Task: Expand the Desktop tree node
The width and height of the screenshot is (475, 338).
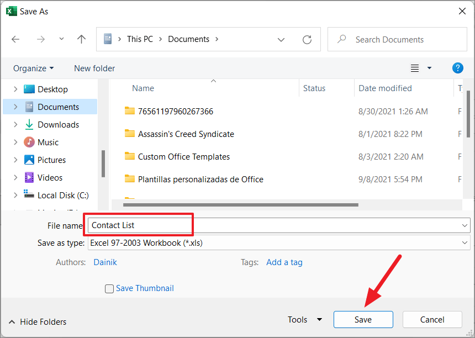Action: pyautogui.click(x=15, y=89)
